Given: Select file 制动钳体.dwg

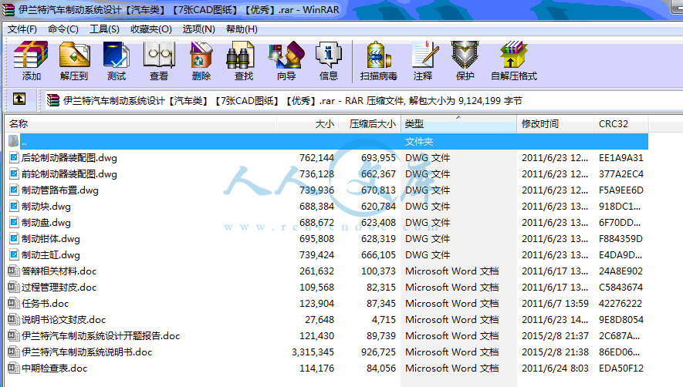Looking at the screenshot, I should [x=50, y=238].
